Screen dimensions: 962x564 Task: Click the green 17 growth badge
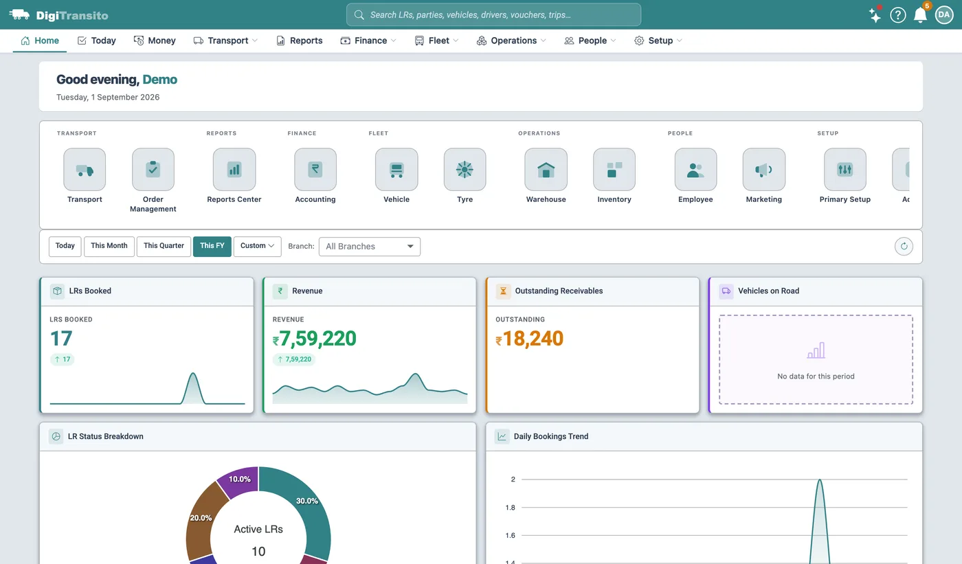62,359
